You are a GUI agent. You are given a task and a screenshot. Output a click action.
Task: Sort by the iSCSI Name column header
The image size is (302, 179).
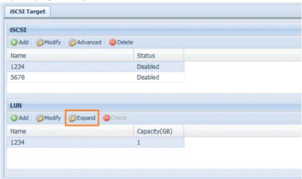(x=70, y=56)
